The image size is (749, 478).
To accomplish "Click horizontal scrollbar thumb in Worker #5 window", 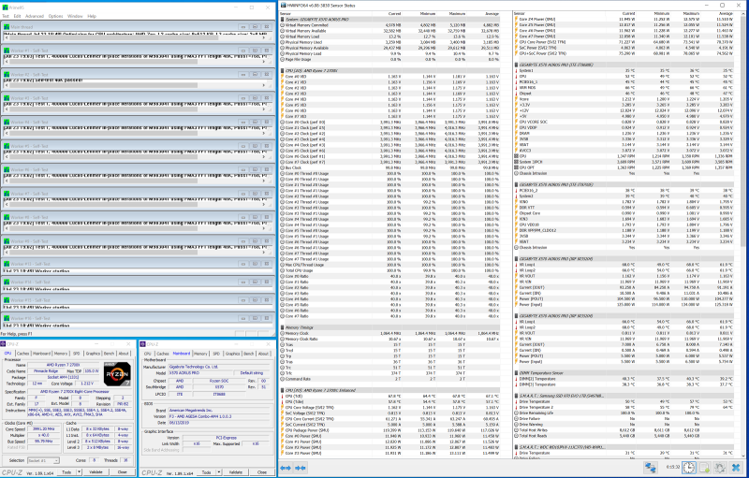I will (x=102, y=157).
